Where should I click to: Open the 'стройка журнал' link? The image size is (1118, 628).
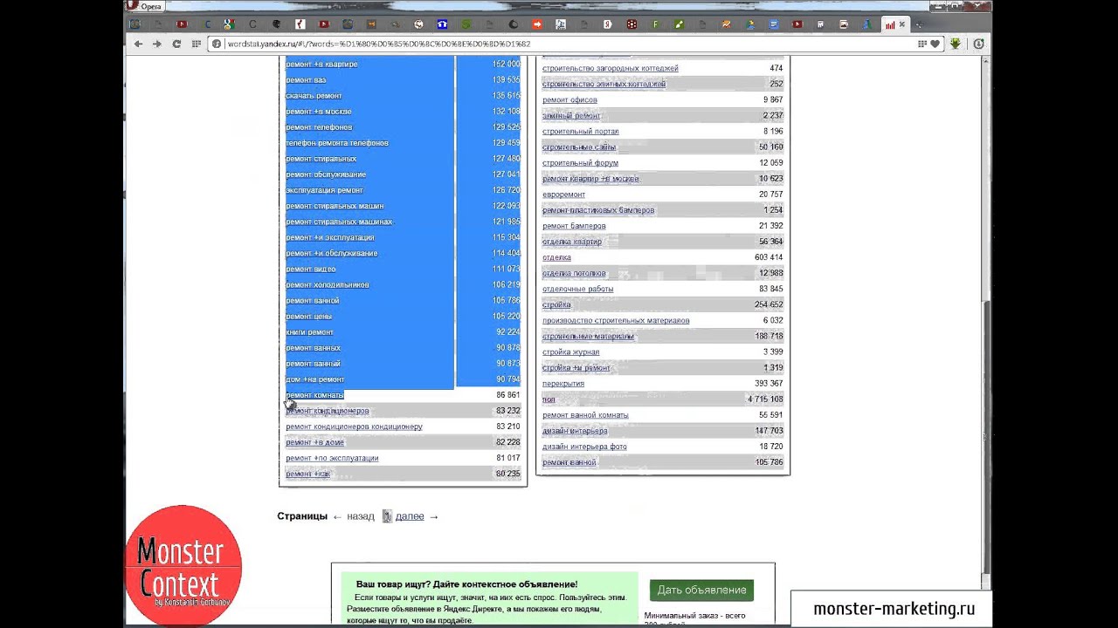tap(570, 352)
